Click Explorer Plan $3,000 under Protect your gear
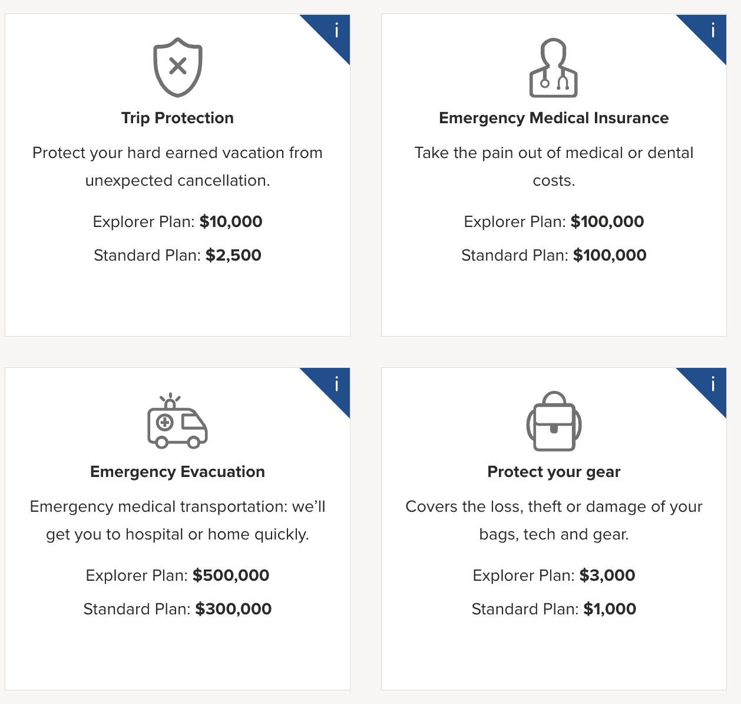The width and height of the screenshot is (741, 704). pyautogui.click(x=554, y=575)
